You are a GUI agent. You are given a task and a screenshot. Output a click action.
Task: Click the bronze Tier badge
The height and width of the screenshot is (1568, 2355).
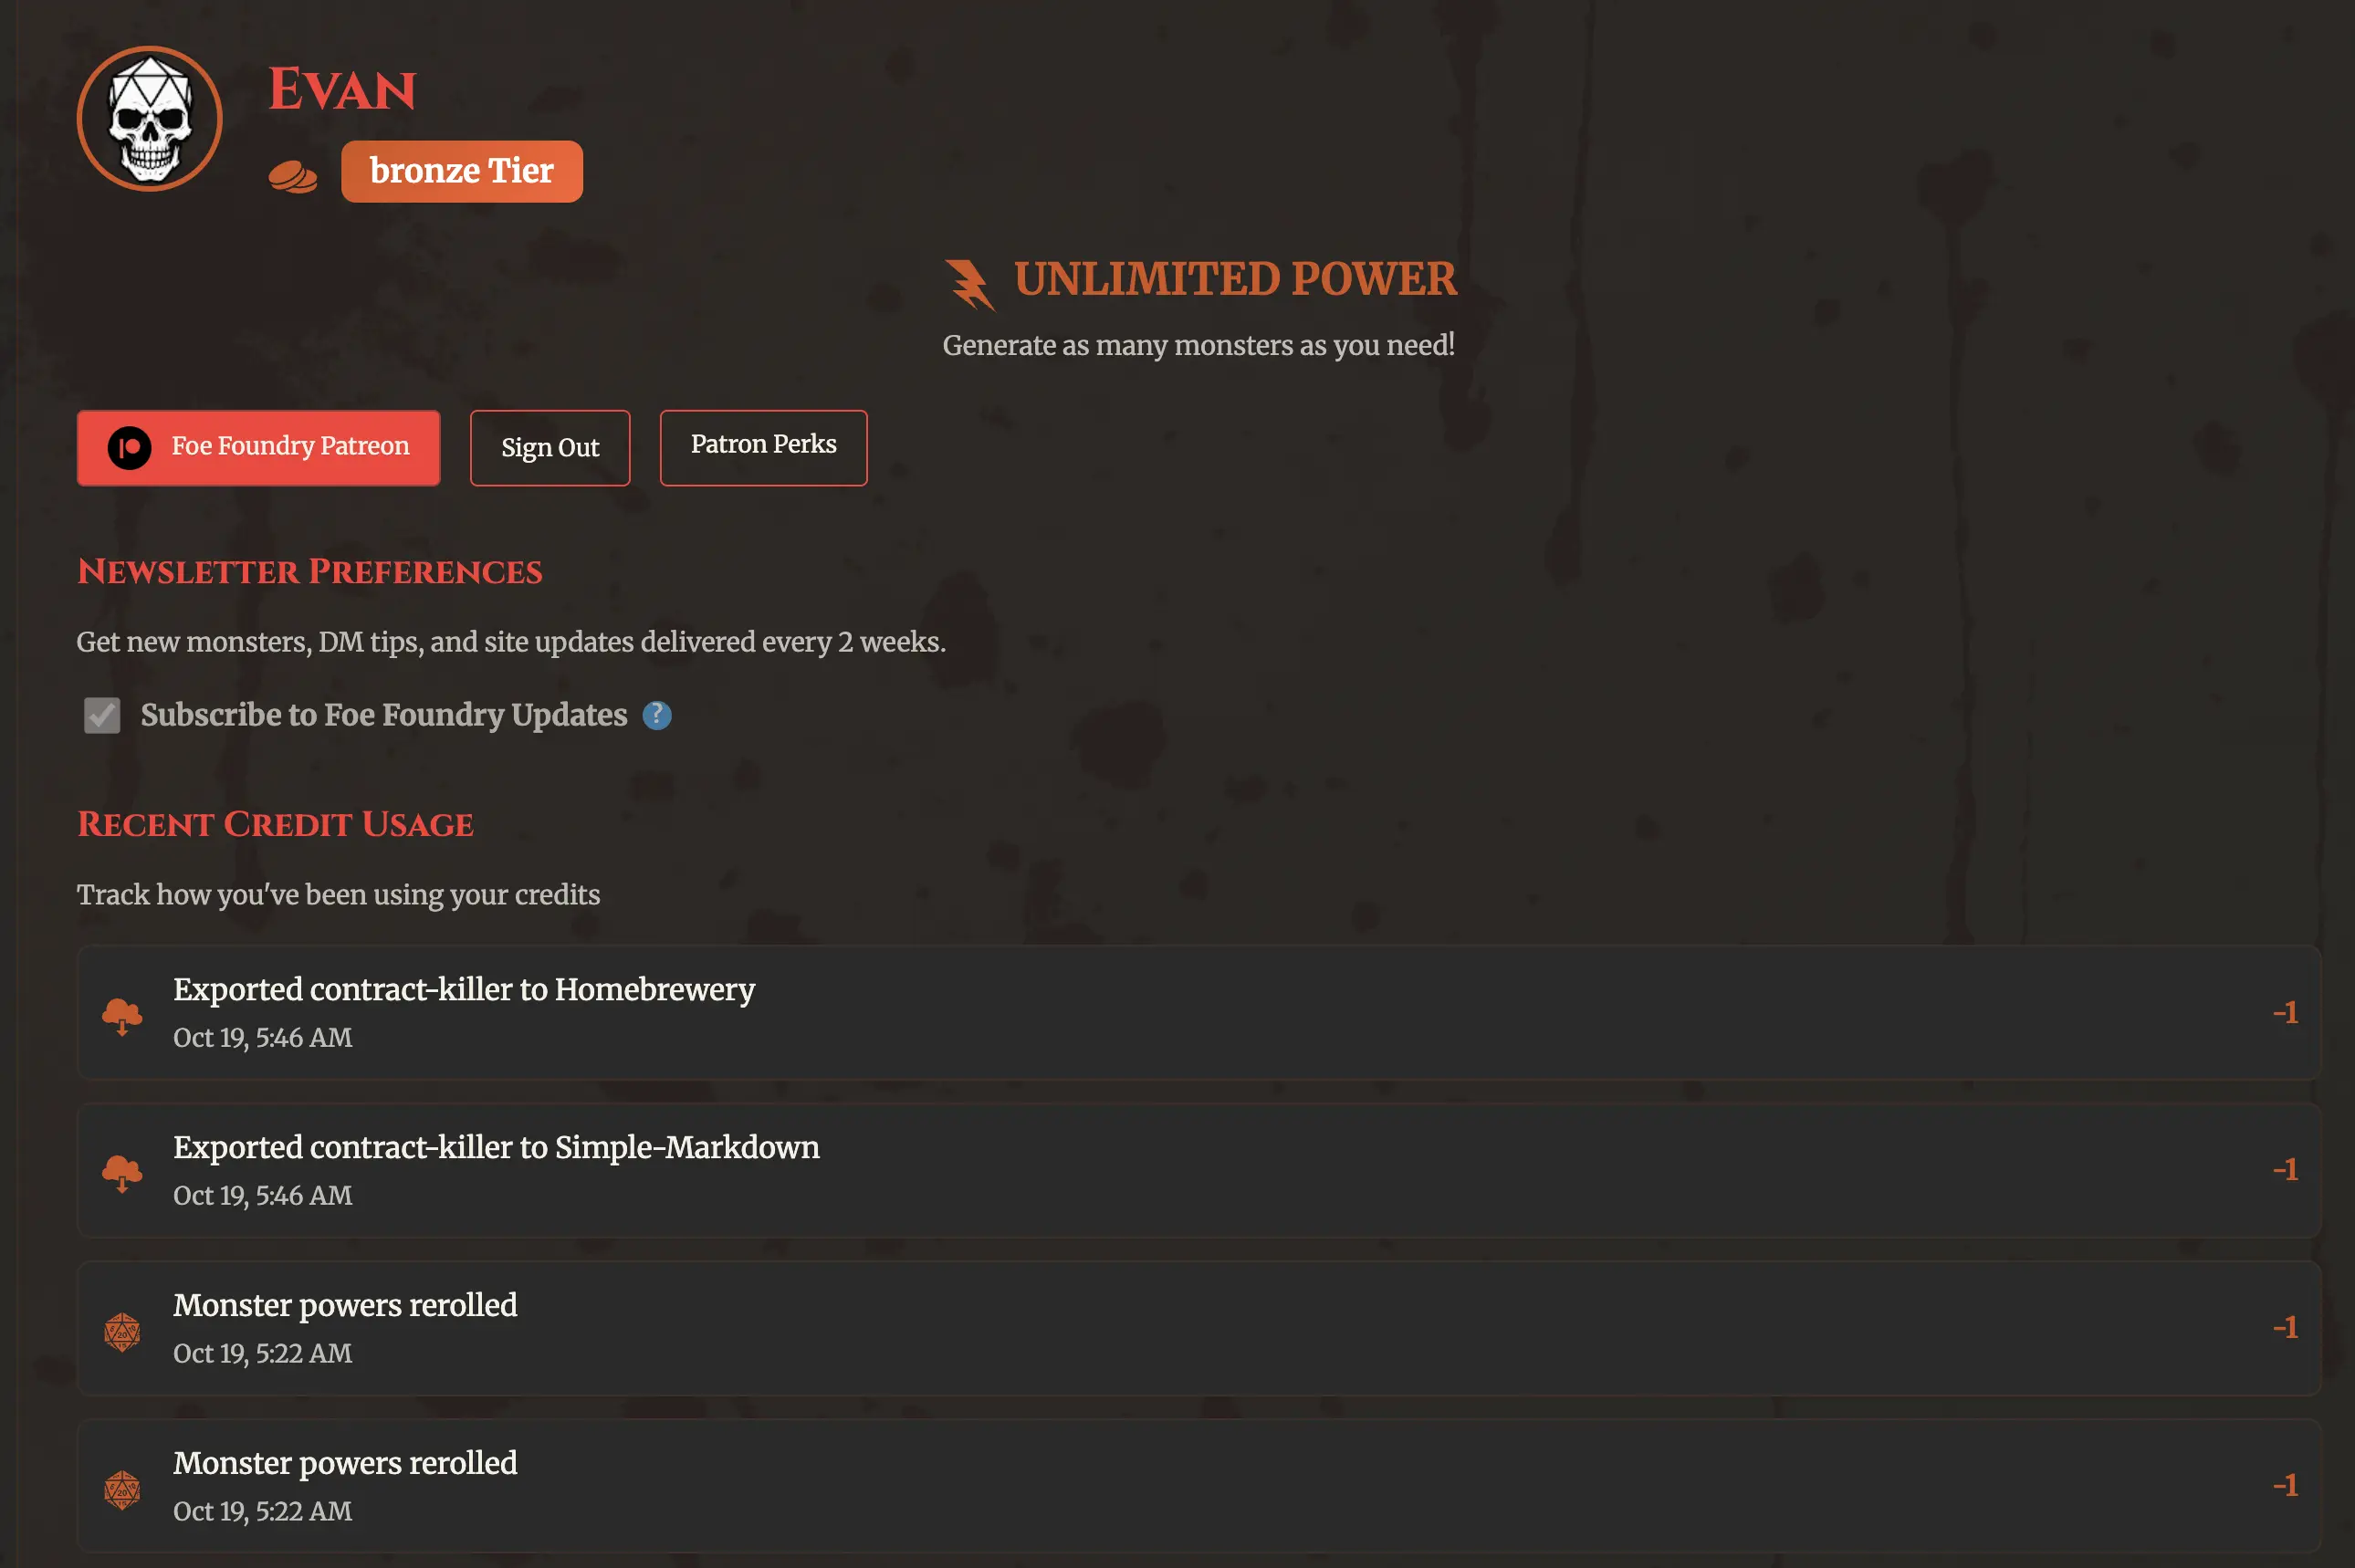click(462, 170)
